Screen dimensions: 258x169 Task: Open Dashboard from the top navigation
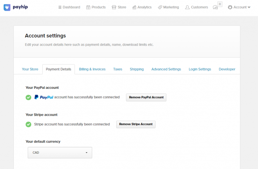(69, 7)
